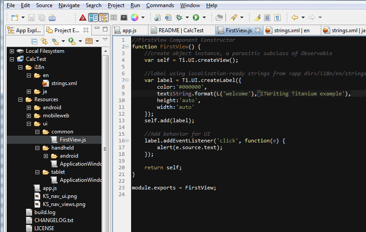Collapse the handheld folder
Viewport: 366px width, 232px height.
click(x=37, y=148)
